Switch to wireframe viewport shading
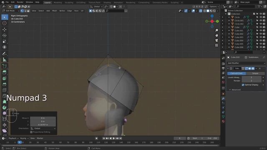 click(204, 11)
